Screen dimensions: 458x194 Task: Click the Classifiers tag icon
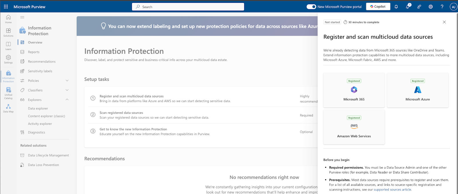point(22,90)
